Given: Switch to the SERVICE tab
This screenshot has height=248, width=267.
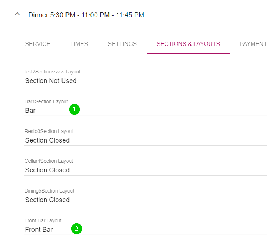Looking at the screenshot, I should [x=38, y=44].
